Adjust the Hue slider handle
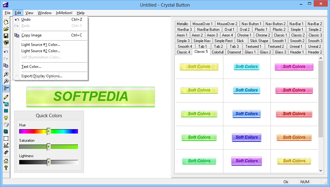 pyautogui.click(x=49, y=131)
